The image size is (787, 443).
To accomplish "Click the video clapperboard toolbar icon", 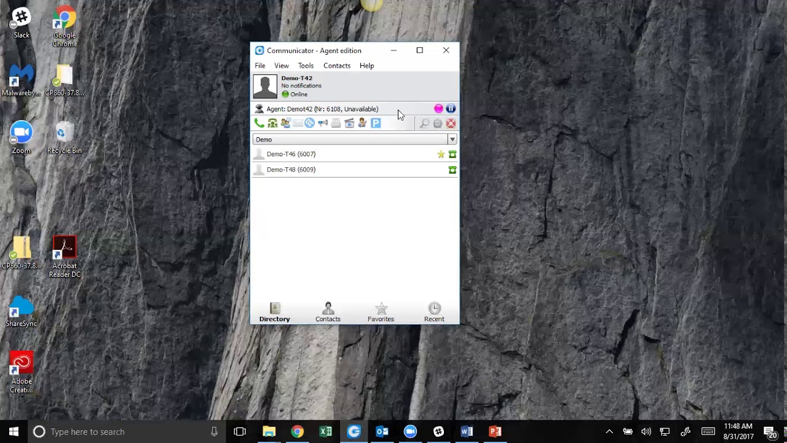I will tap(349, 124).
